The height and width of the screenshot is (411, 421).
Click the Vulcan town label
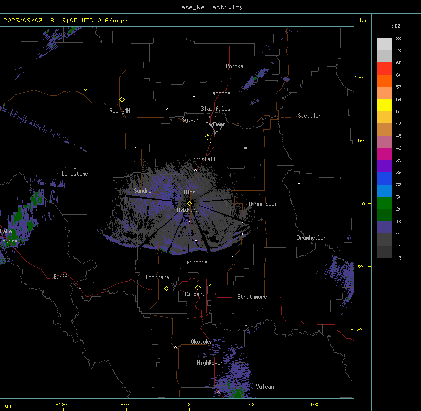pyautogui.click(x=265, y=387)
